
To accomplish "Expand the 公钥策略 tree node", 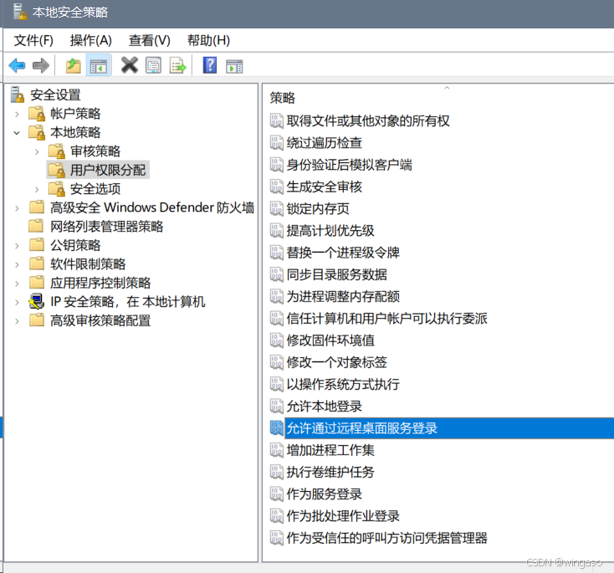I will click(17, 246).
